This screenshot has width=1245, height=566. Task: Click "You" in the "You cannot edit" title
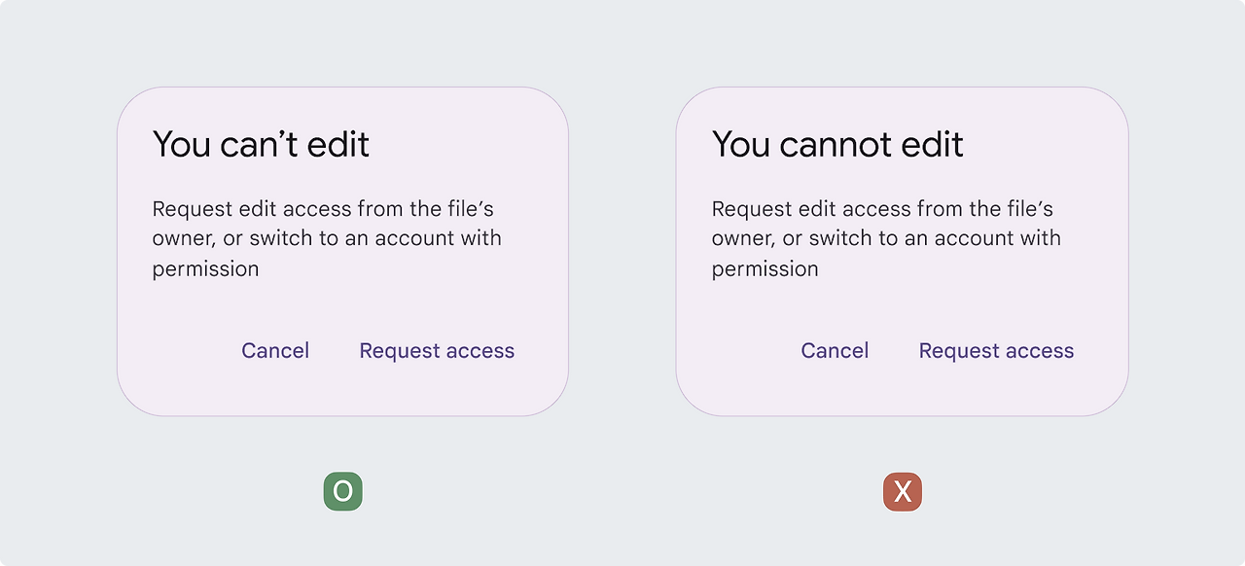click(740, 145)
